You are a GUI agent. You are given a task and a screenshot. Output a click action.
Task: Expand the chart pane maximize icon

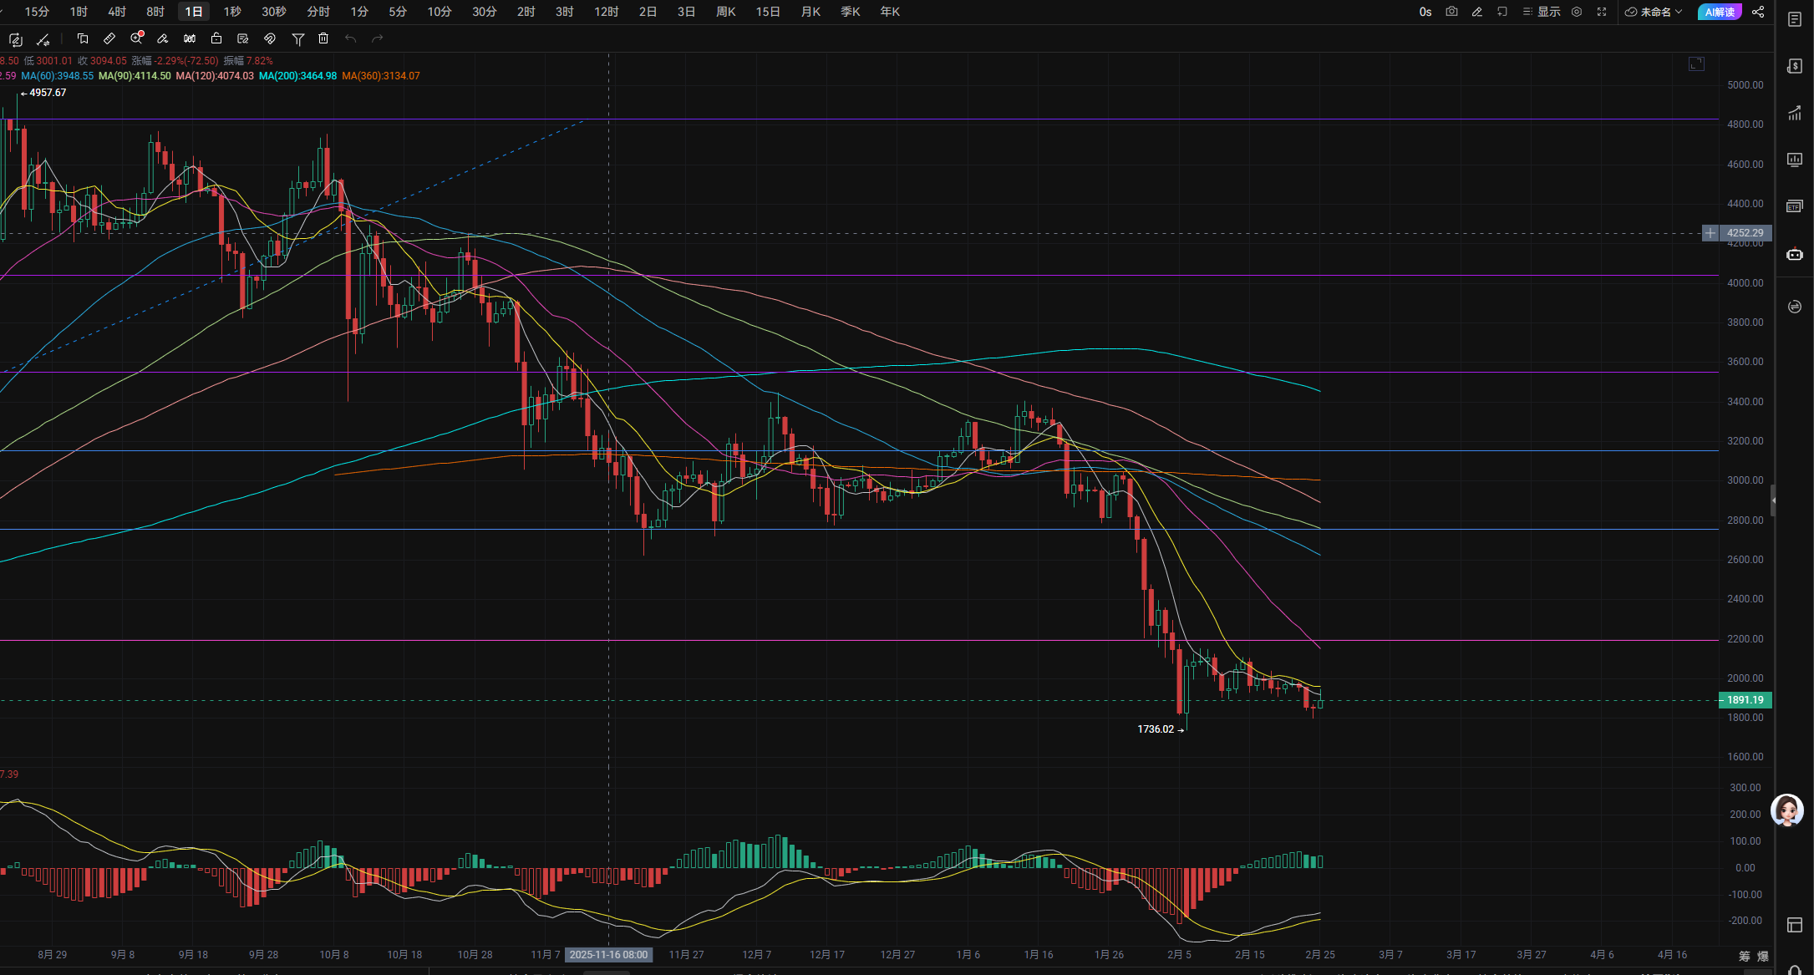click(1696, 64)
